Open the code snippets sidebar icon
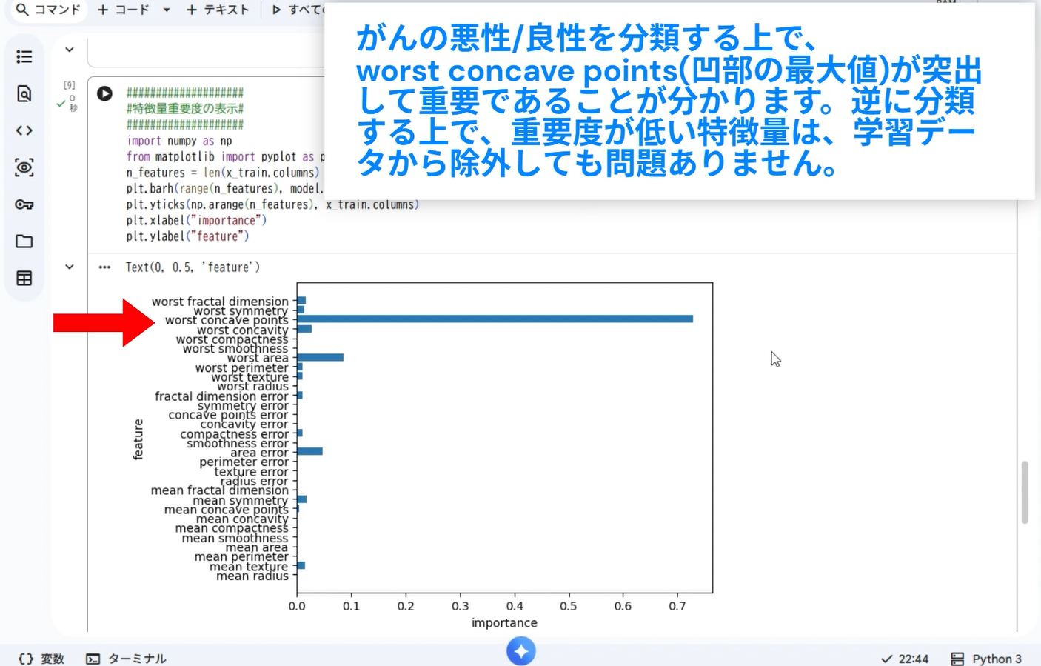This screenshot has height=666, width=1041. [24, 130]
